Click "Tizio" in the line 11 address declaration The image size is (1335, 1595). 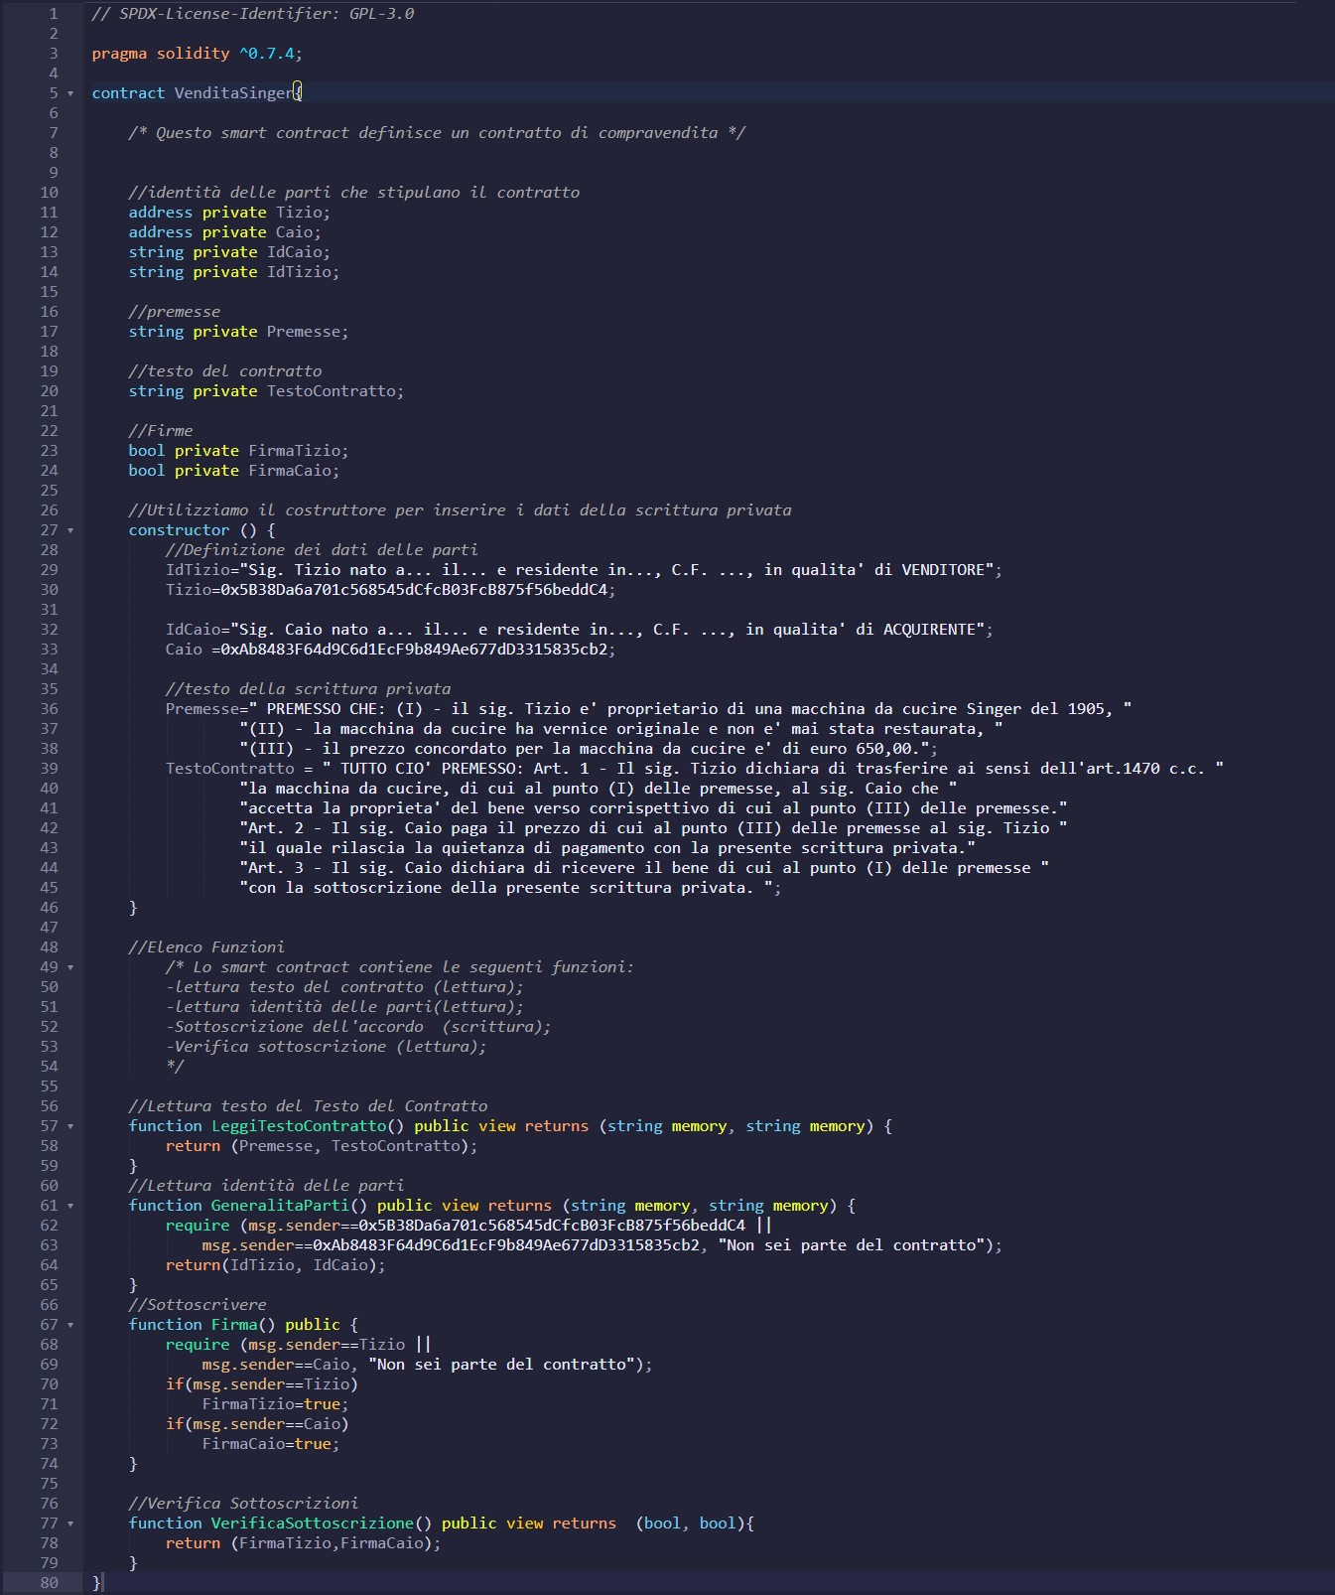click(299, 213)
